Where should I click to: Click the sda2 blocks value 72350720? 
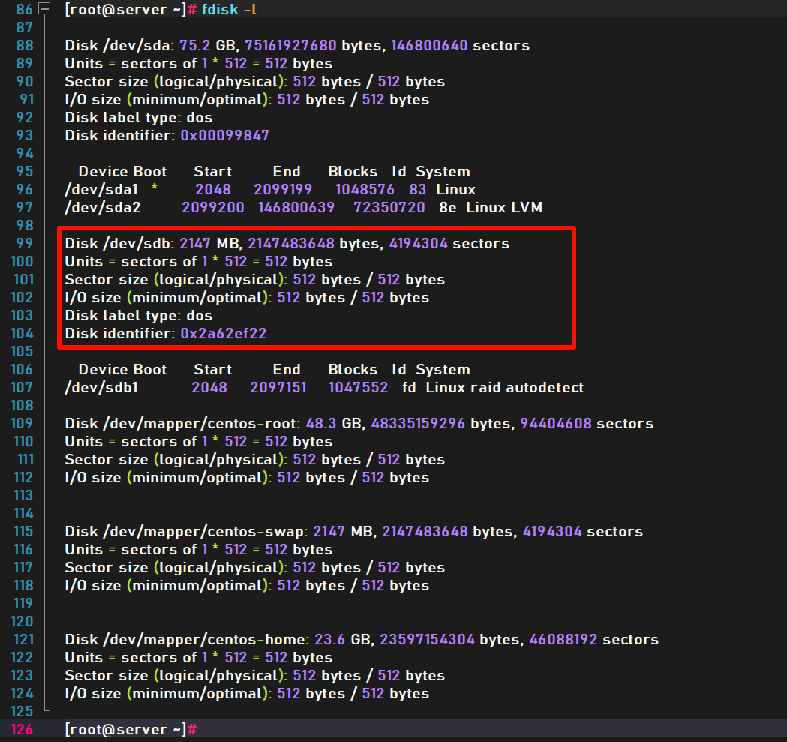coord(389,207)
